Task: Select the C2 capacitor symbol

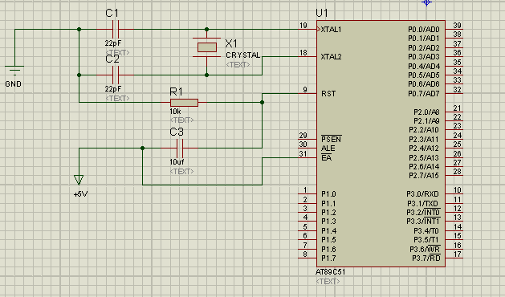Action: click(x=116, y=75)
